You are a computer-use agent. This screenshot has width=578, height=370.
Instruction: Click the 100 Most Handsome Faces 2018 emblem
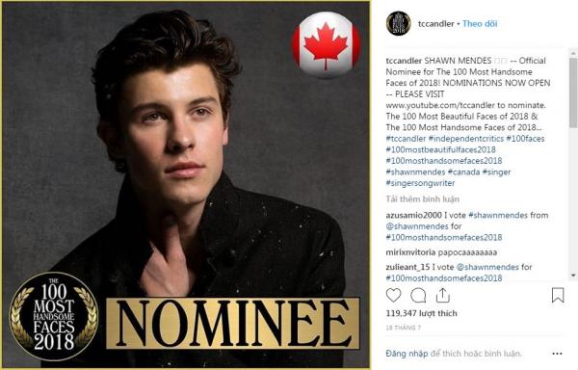click(54, 317)
